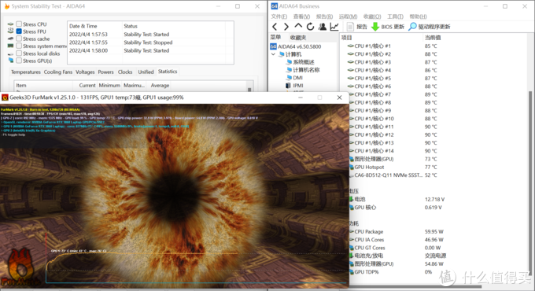Select the CPU #1/核心 #1 sensor row
535x291 pixels.
click(392, 46)
